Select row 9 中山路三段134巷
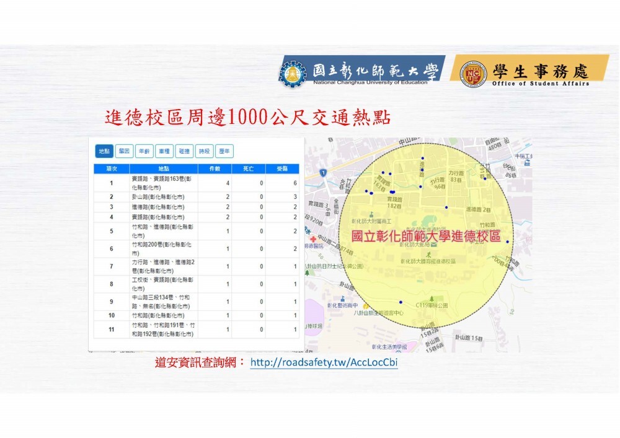Viewport: 620px width, 438px height. (x=196, y=302)
